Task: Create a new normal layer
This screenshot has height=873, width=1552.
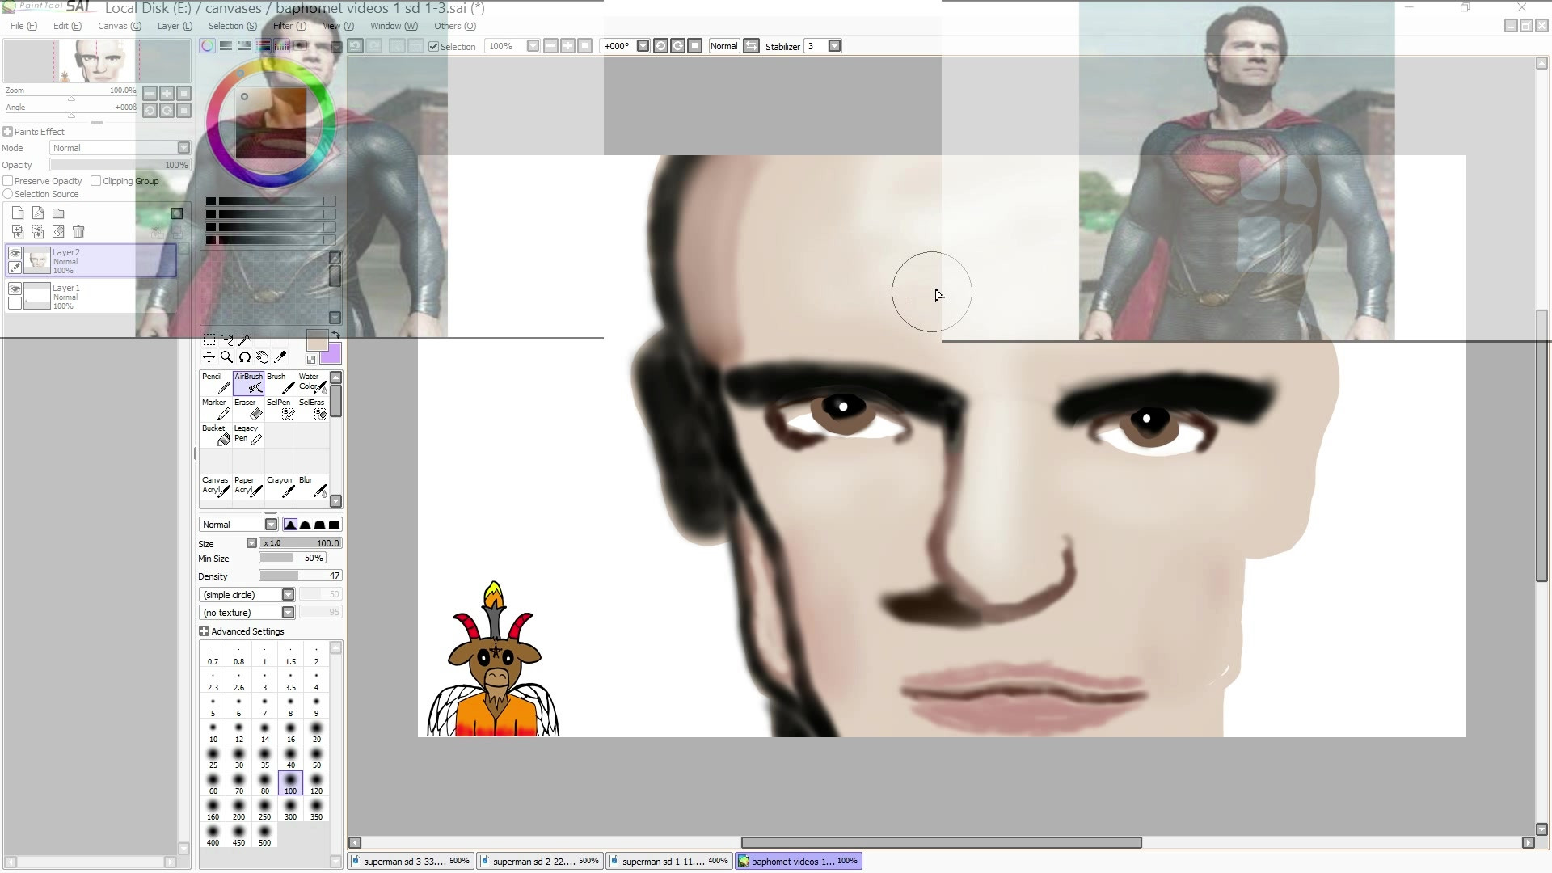Action: pos(18,213)
